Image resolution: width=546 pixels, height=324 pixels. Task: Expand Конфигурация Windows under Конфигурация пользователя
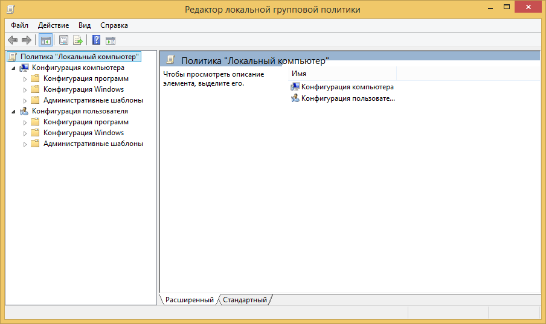25,133
